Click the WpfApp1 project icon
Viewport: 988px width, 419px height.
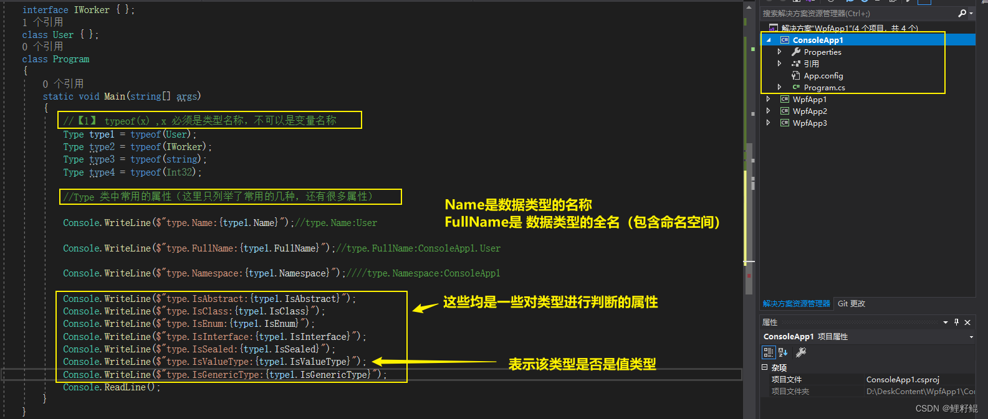785,99
